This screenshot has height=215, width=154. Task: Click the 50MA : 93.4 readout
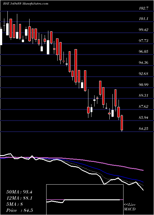point(19,192)
